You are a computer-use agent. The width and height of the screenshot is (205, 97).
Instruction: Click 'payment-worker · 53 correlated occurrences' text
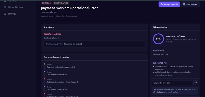(x=59, y=16)
